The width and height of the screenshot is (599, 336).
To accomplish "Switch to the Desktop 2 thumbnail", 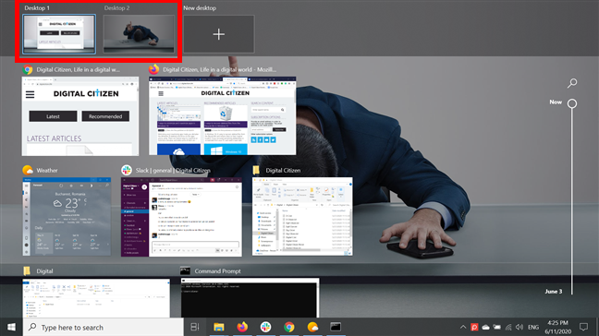I will point(139,34).
